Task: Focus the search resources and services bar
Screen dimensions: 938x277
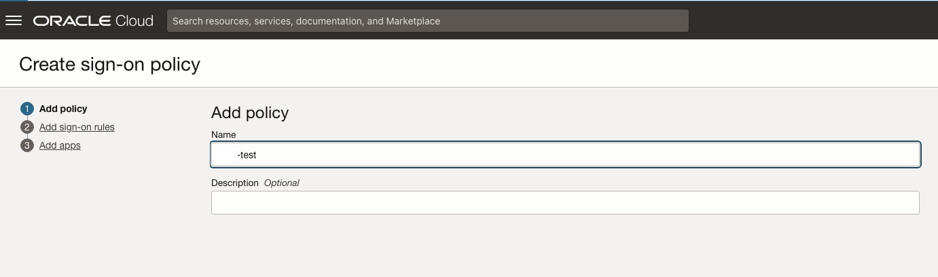Action: coord(428,21)
